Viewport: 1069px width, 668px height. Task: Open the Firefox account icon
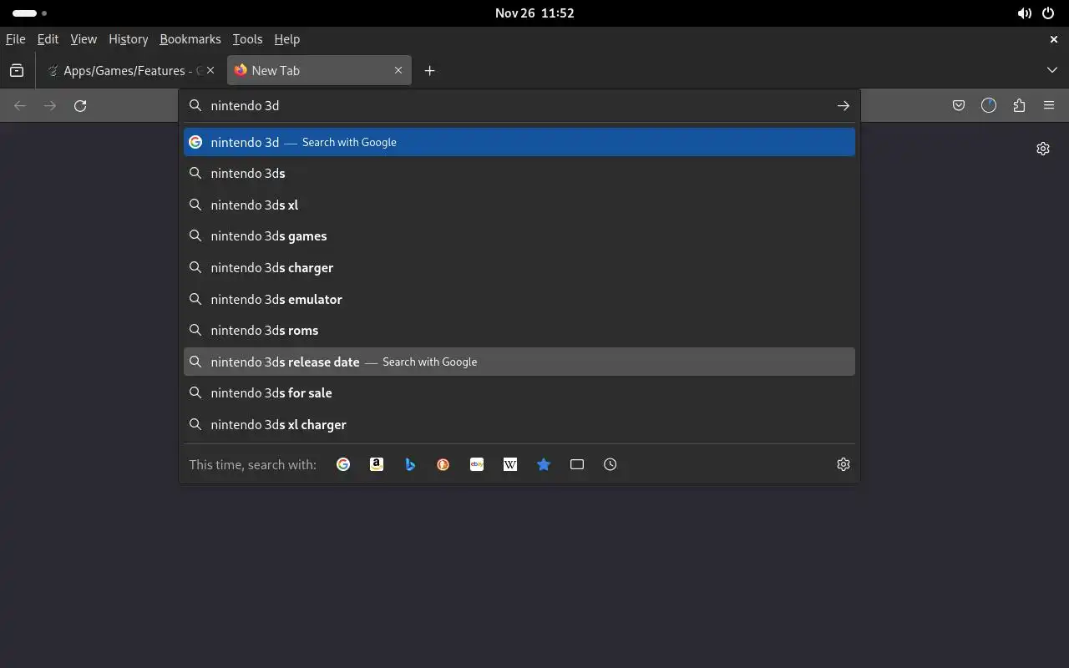click(x=989, y=105)
